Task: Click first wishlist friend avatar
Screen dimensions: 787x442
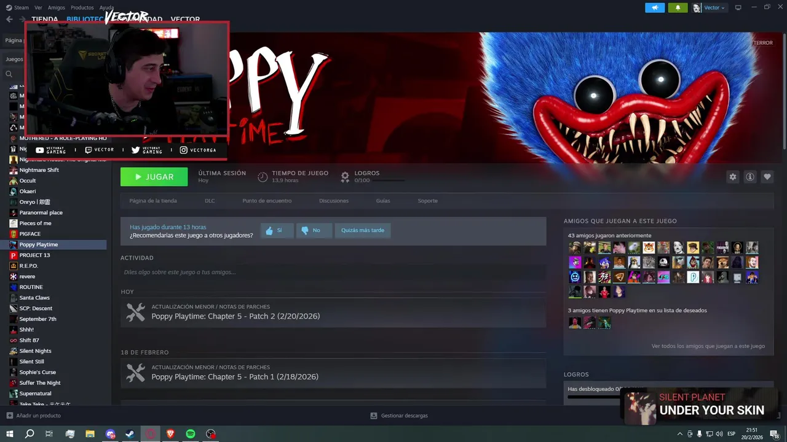Action: pos(575,322)
